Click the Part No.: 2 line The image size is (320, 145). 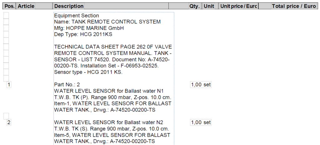[67, 85]
